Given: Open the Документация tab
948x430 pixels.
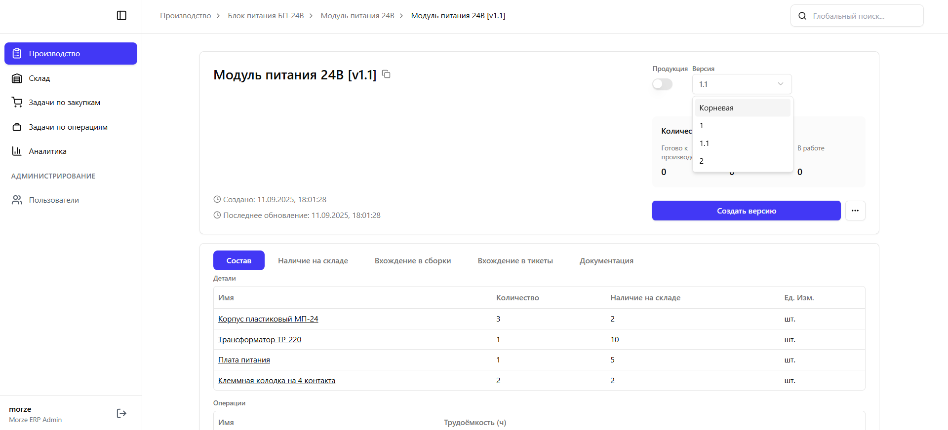Looking at the screenshot, I should pos(606,261).
